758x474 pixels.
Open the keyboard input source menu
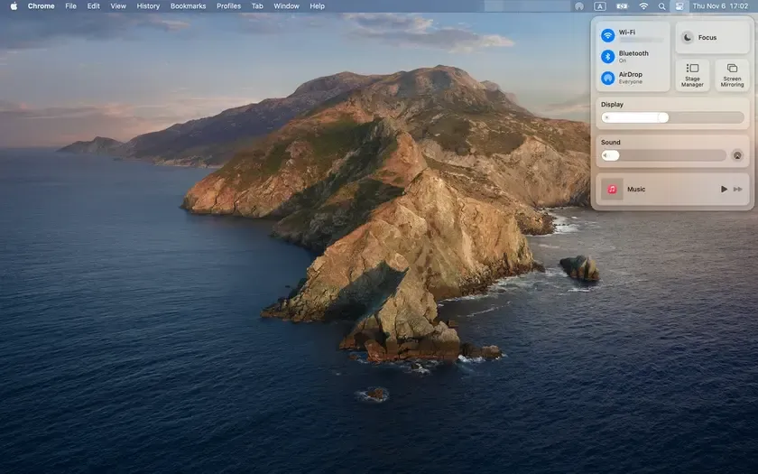[x=600, y=6]
